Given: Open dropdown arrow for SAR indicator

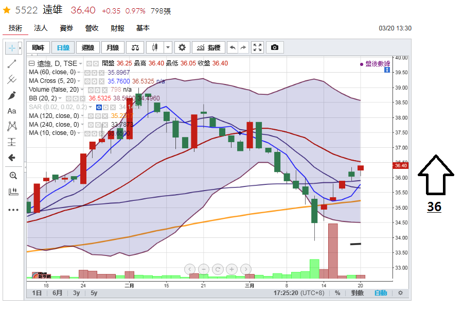Looking at the screenshot, I should [x=91, y=107].
